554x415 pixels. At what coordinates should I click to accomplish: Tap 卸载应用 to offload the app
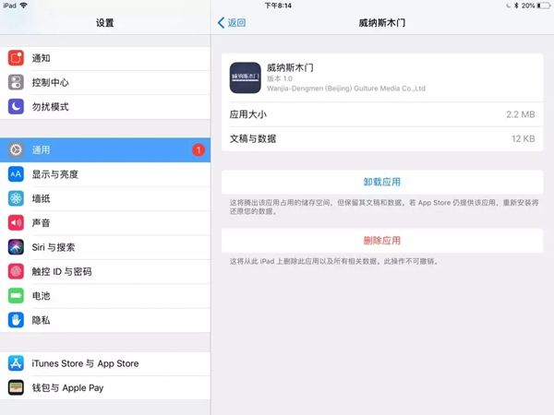point(382,182)
